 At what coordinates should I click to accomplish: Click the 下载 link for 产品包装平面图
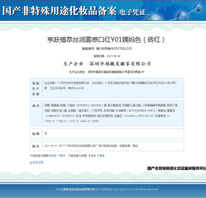pos(60,156)
